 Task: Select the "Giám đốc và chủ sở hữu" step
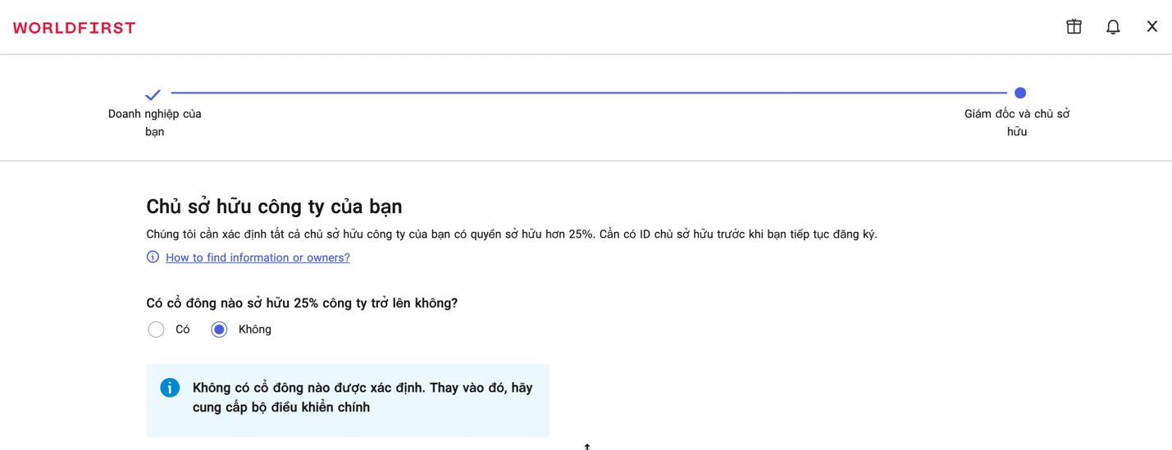tap(1017, 122)
